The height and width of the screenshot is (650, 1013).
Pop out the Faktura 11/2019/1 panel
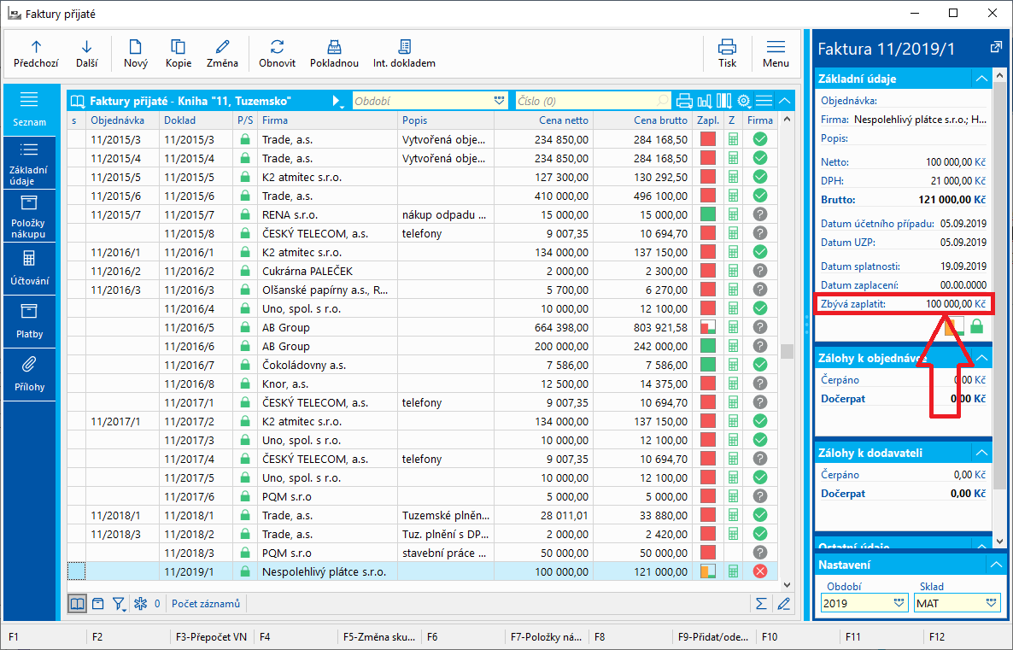click(995, 47)
